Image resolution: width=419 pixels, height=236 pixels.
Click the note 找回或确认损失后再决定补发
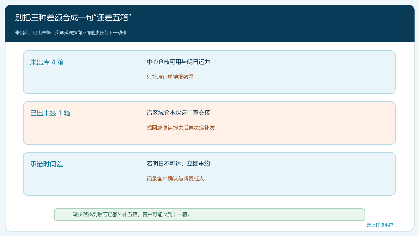coord(180,128)
